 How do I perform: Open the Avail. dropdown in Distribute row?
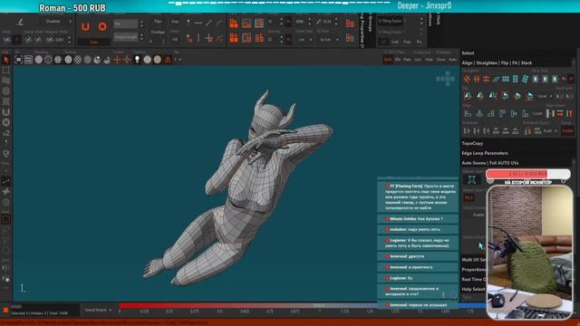(x=550, y=130)
